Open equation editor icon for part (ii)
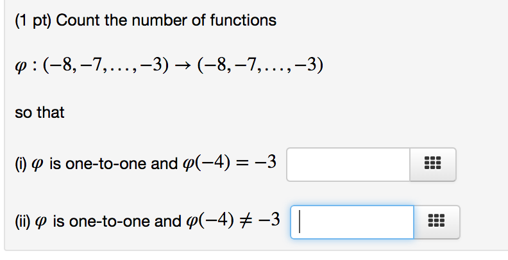508x260 pixels. pyautogui.click(x=436, y=222)
